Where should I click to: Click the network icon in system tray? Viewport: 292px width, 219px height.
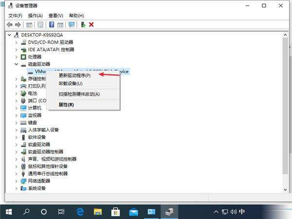[225, 212]
